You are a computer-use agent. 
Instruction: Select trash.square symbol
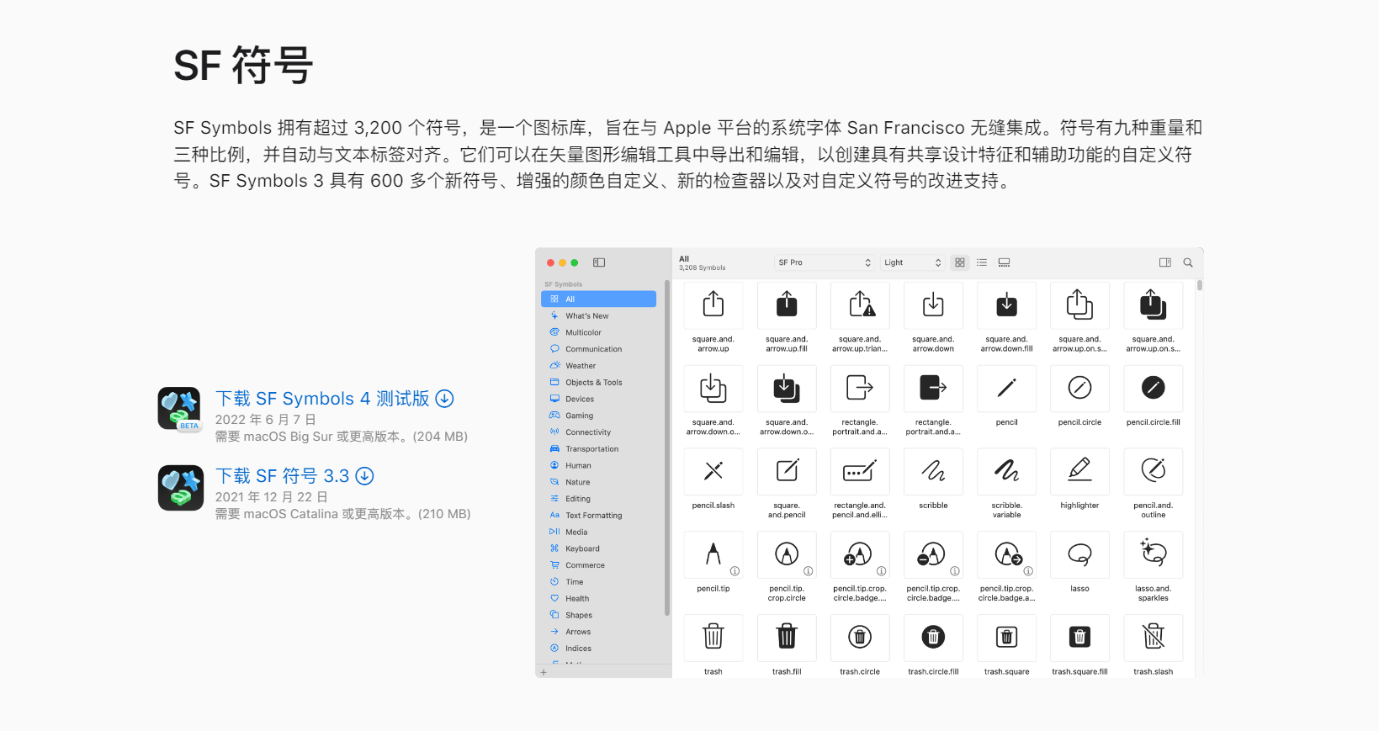click(1006, 638)
